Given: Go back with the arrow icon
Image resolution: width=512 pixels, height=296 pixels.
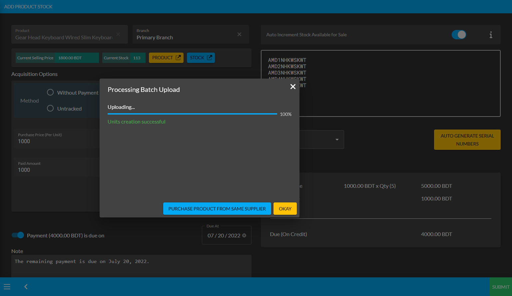Looking at the screenshot, I should pyautogui.click(x=26, y=287).
